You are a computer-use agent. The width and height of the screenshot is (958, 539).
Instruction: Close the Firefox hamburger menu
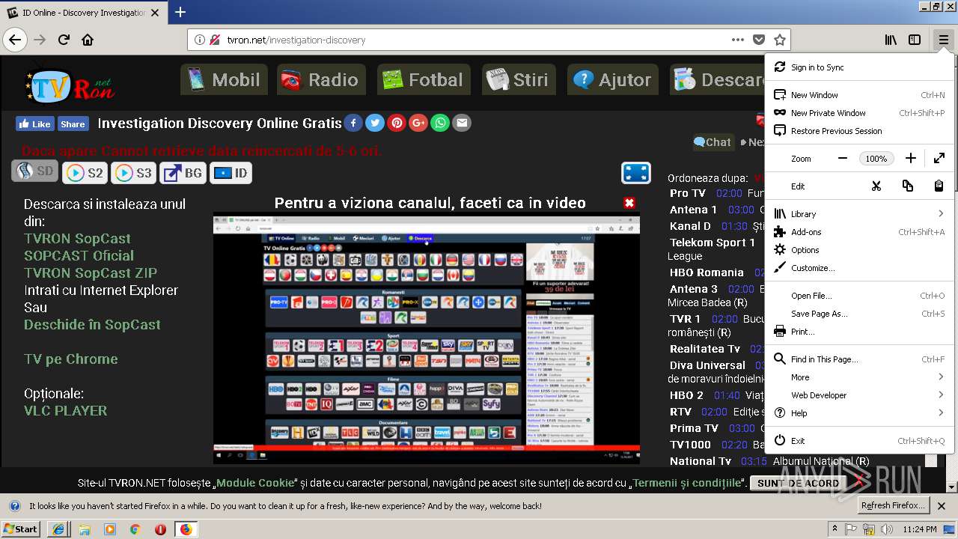coord(943,40)
